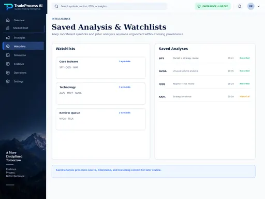Viewport: 265px width, 199px height.
Task: Click Recorded status on NVDA row
Action: (244, 71)
